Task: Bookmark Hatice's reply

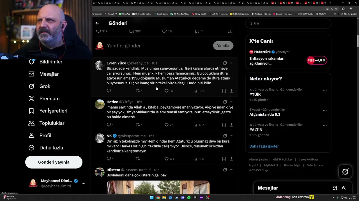Action: pos(224,125)
